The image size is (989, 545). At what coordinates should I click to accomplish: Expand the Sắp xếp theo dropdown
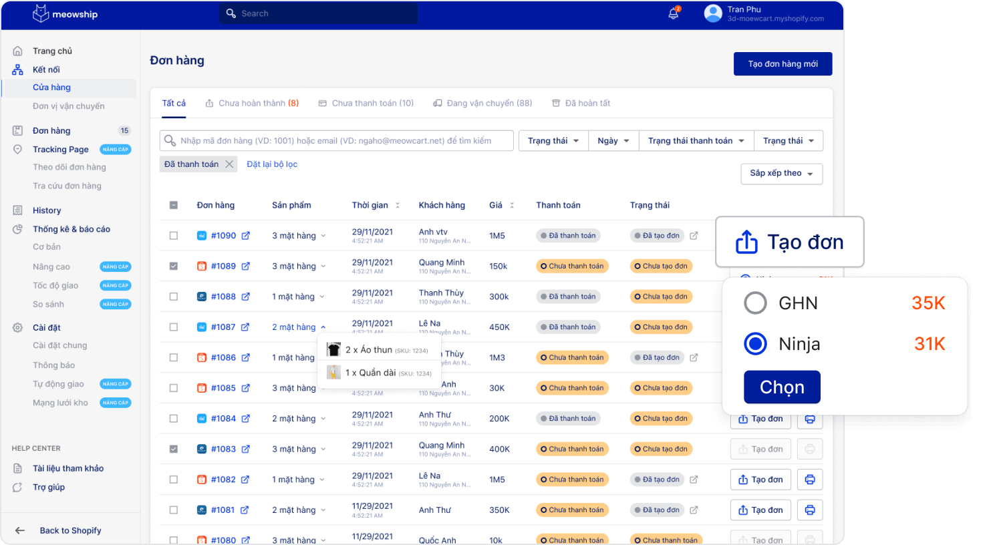pyautogui.click(x=781, y=174)
